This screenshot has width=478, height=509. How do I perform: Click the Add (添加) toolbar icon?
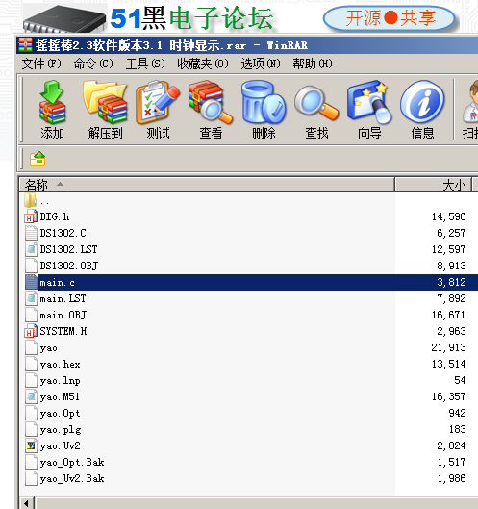pos(52,102)
